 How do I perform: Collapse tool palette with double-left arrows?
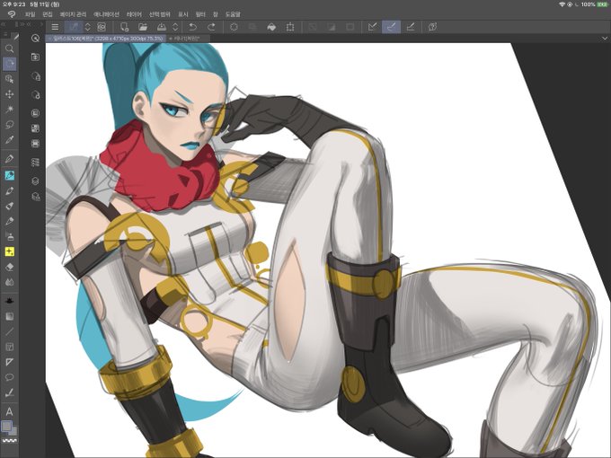[4, 24]
